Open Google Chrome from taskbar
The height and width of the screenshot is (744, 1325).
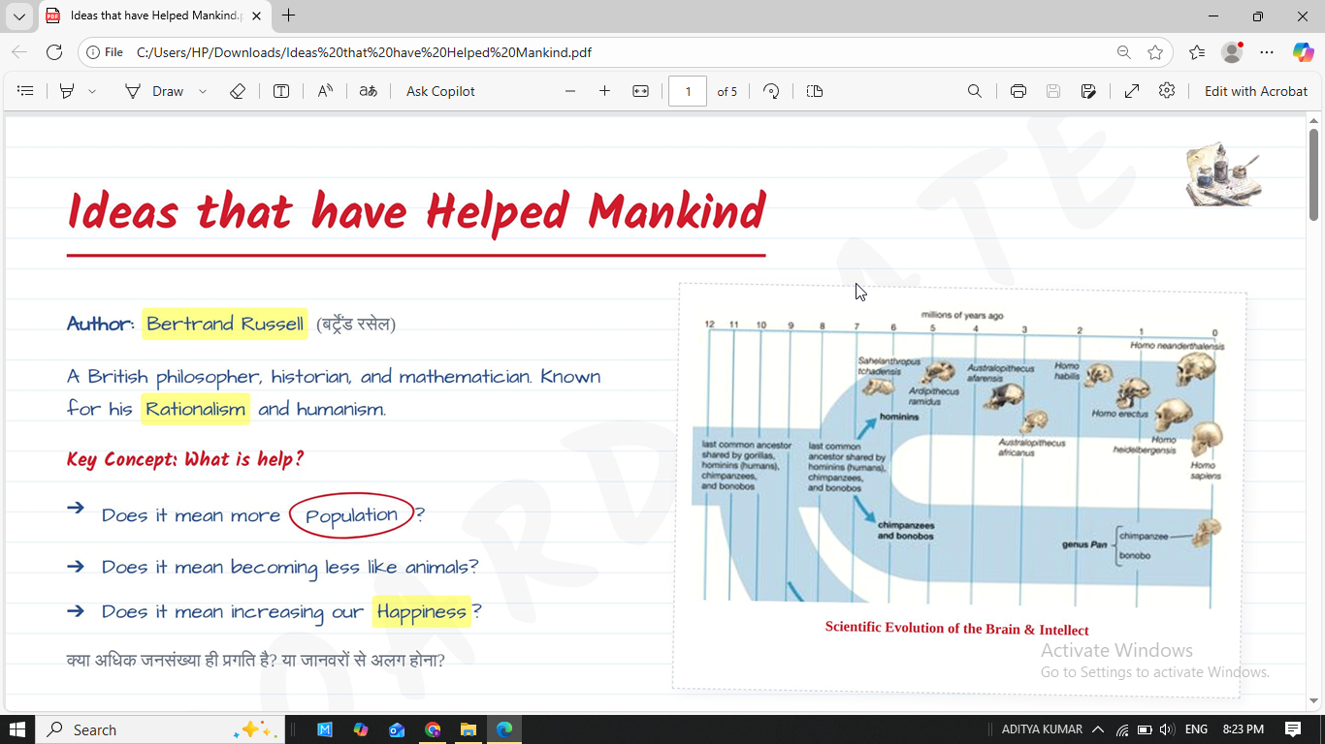coord(433,729)
